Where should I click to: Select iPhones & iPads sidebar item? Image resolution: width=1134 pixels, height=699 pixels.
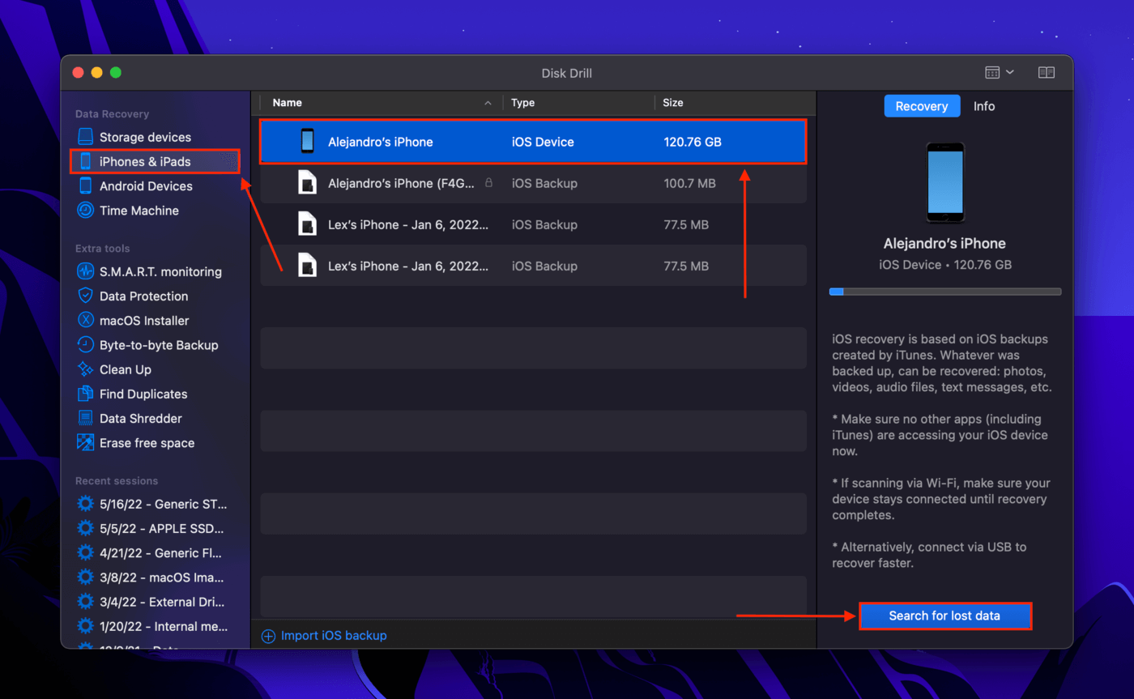156,161
